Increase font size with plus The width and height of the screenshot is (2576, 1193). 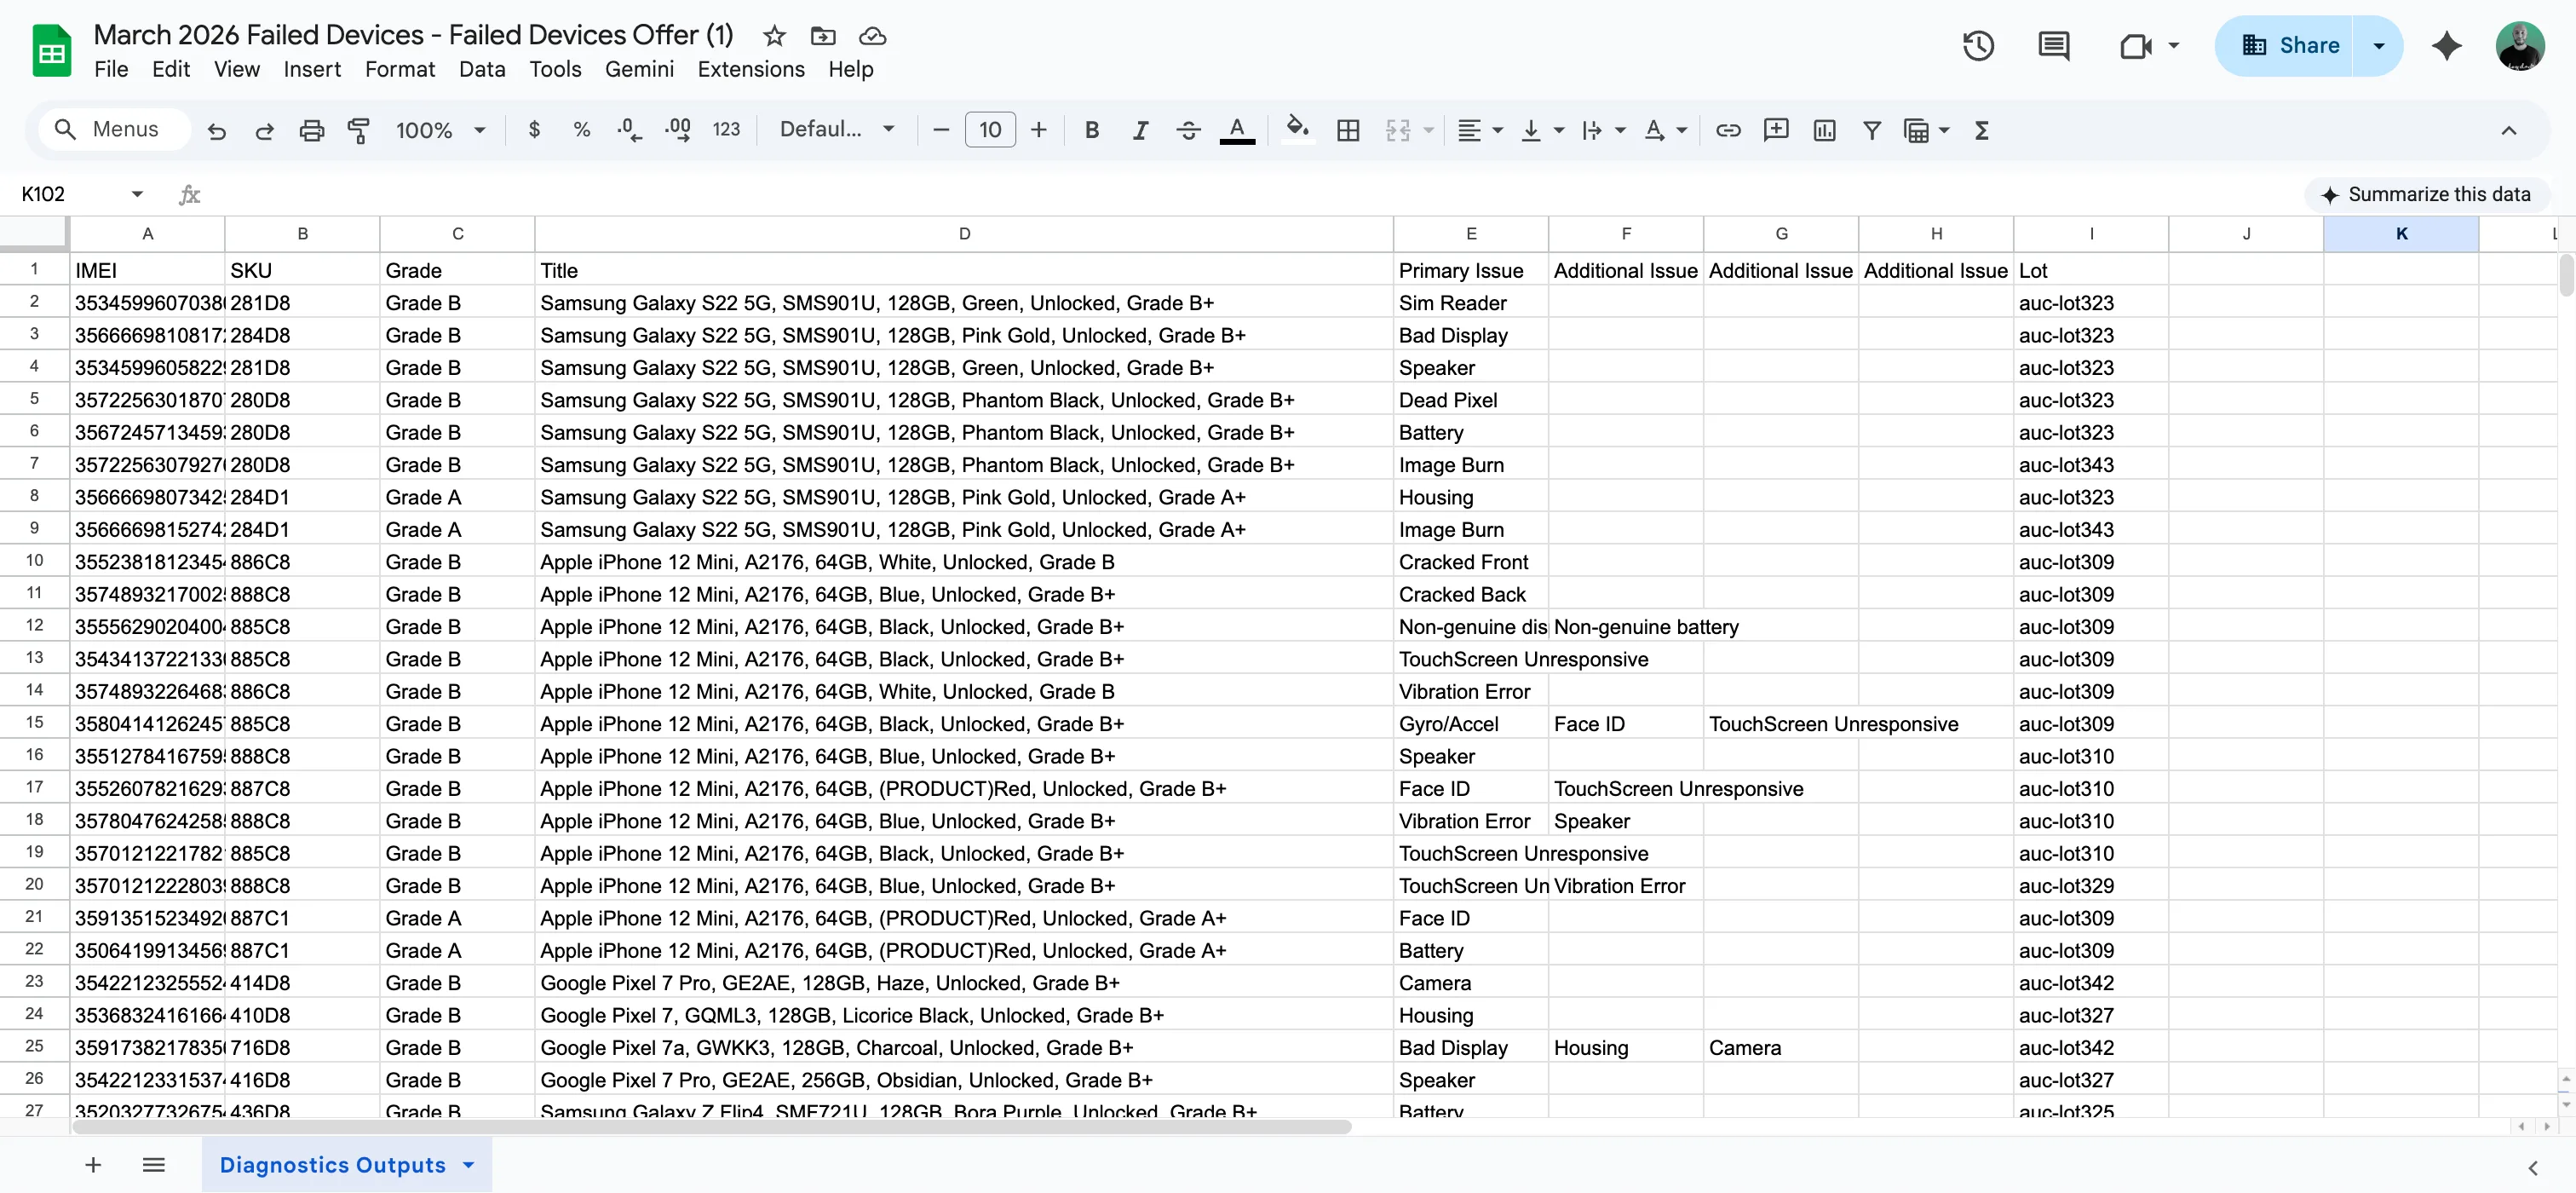[1038, 130]
